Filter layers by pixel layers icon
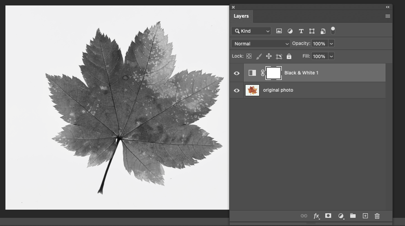Viewport: 405px width, 226px height. pyautogui.click(x=279, y=31)
